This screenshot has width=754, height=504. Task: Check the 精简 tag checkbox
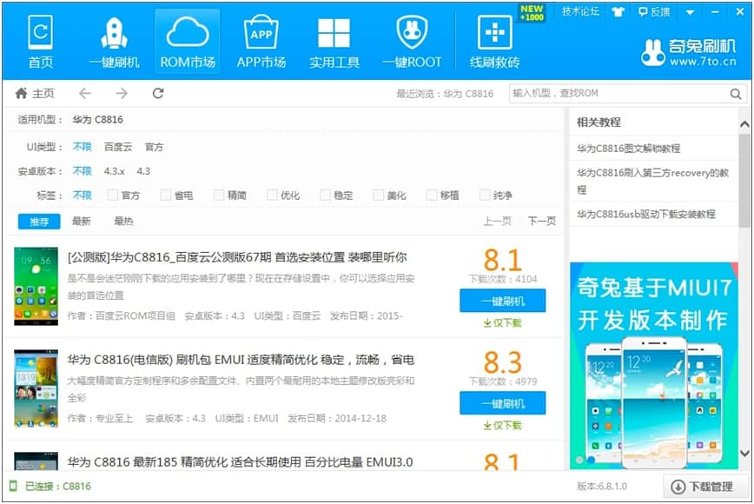[x=219, y=195]
